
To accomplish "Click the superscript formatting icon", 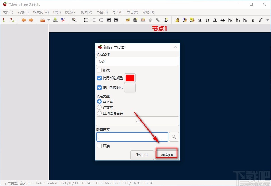I will pos(261,20).
